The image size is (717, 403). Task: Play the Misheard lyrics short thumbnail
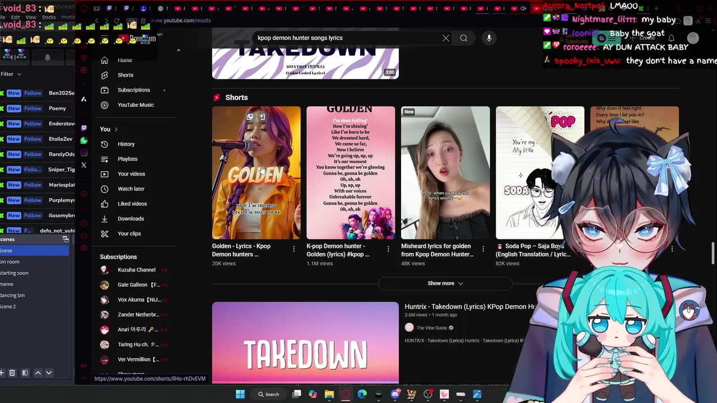coord(445,173)
